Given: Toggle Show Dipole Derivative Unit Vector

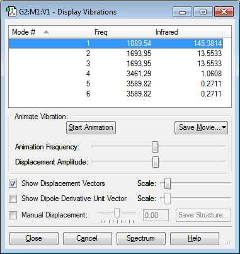Looking at the screenshot, I should pyautogui.click(x=13, y=199).
